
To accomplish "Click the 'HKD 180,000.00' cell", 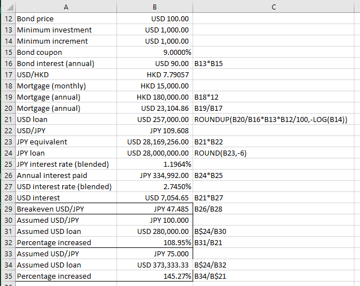I will (x=155, y=97).
